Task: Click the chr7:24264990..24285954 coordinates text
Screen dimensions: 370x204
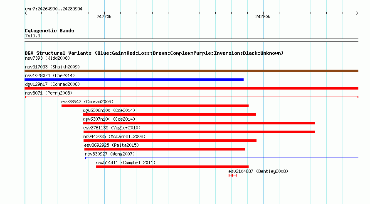Action: (54, 9)
